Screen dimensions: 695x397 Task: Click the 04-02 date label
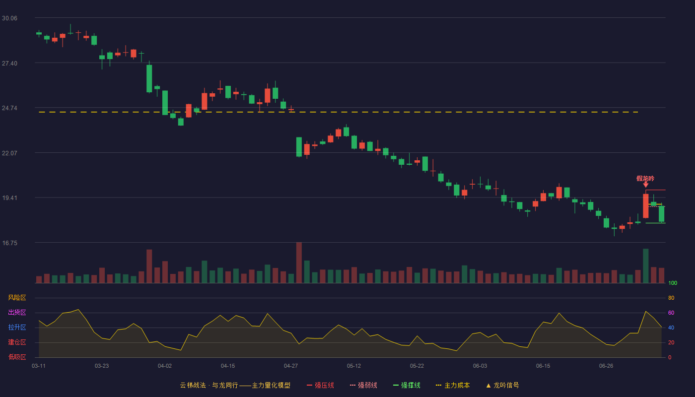165,366
